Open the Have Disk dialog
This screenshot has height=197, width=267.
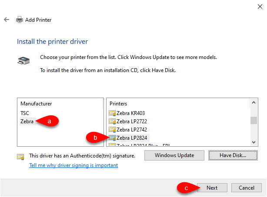[x=233, y=155]
